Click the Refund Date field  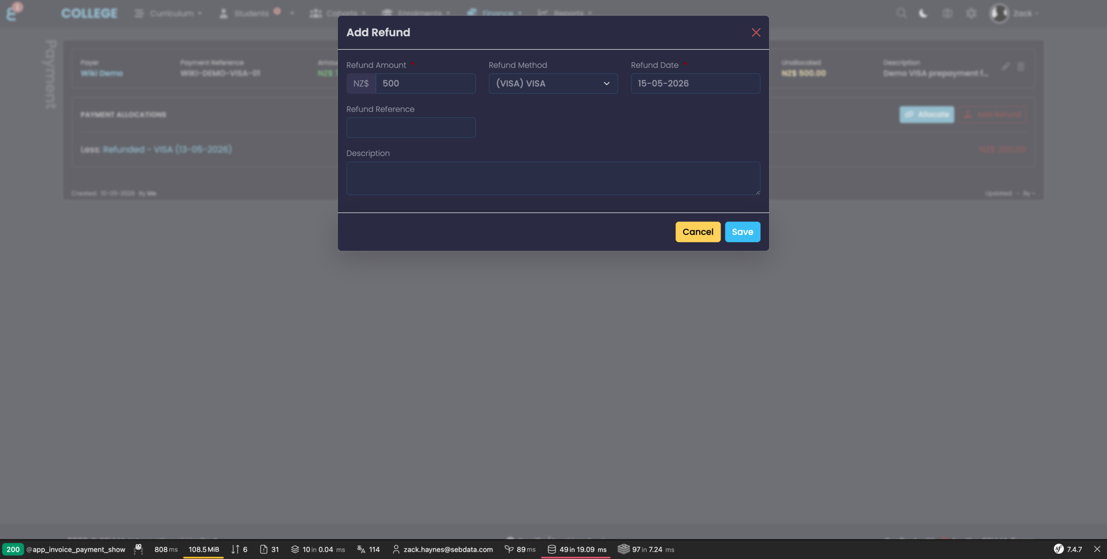[695, 83]
